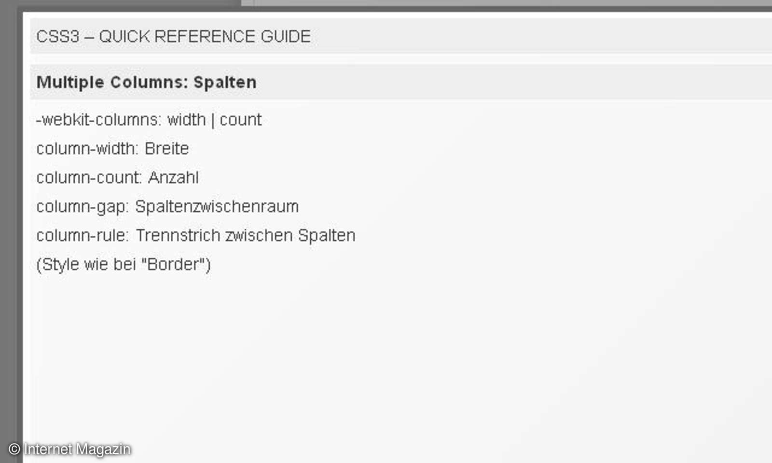
Task: Click the -webkit-columns property name
Action: point(99,120)
